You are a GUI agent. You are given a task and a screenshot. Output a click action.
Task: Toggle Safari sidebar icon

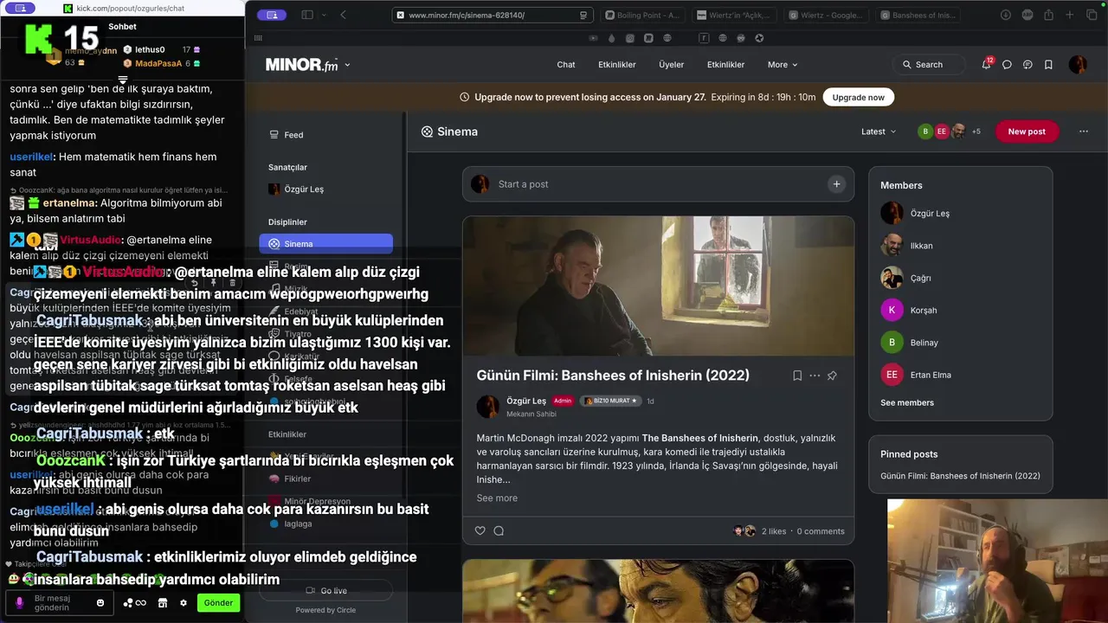click(306, 15)
